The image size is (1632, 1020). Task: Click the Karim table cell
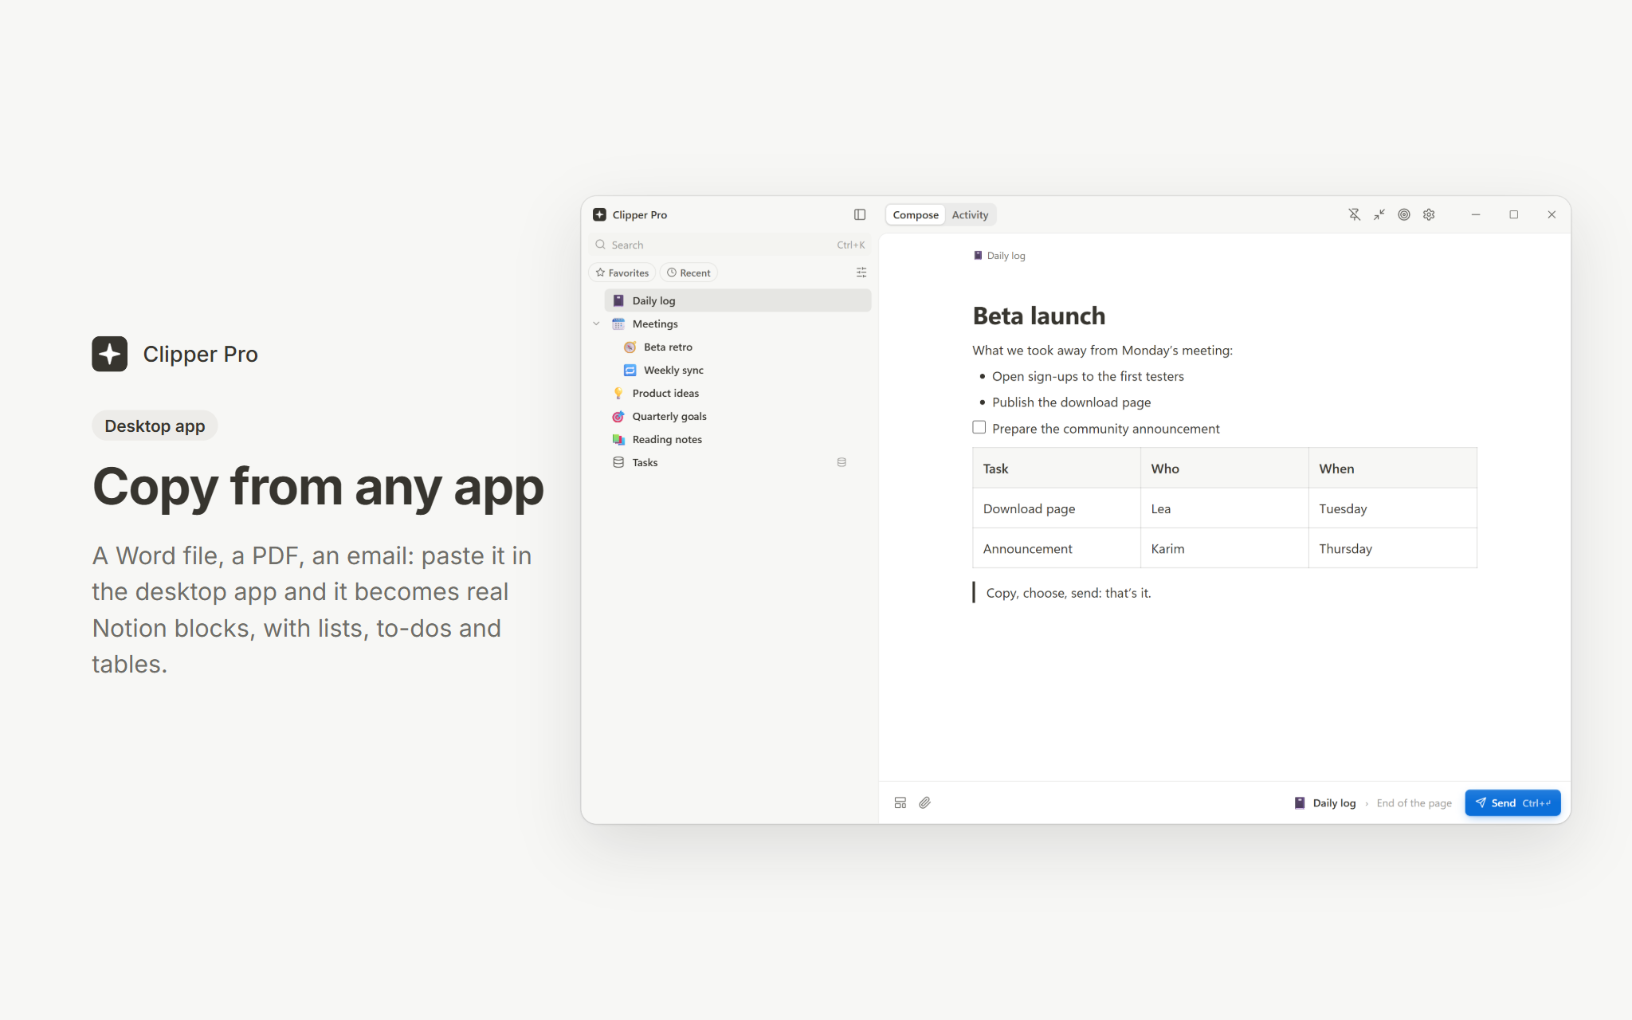[x=1224, y=548]
